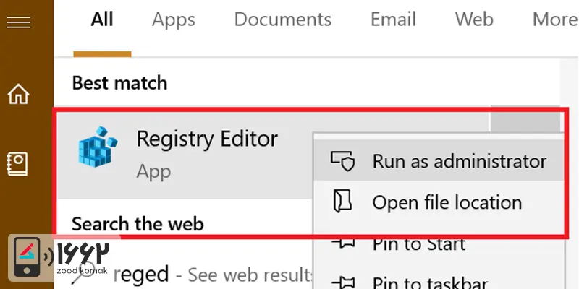
Task: Select Pin to taskbar option
Action: (430, 283)
